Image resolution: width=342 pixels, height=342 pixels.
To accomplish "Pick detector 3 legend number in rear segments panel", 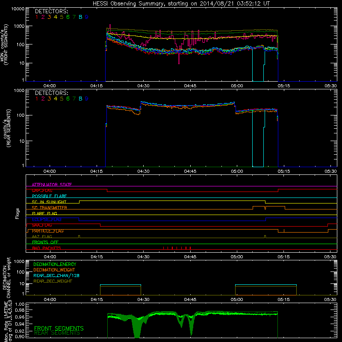I will [49, 99].
